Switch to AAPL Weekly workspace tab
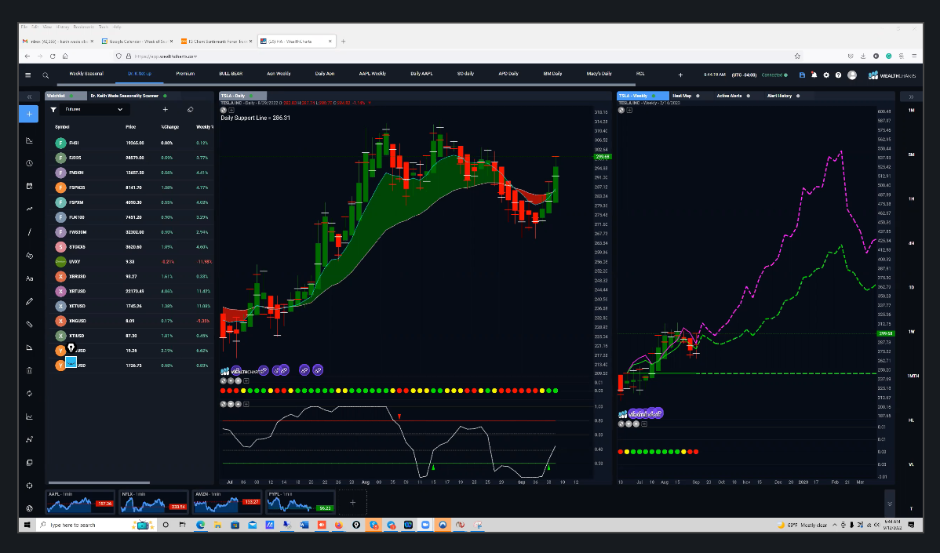The height and width of the screenshot is (553, 940). coord(372,74)
